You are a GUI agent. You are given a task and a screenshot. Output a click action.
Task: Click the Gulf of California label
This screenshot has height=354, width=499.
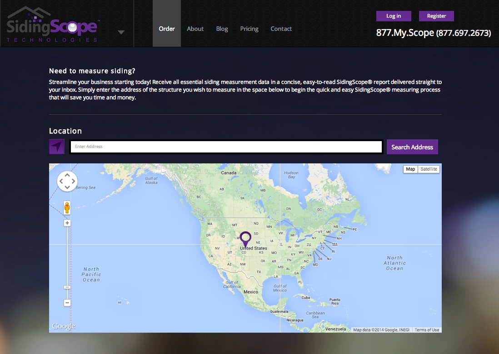(232, 285)
